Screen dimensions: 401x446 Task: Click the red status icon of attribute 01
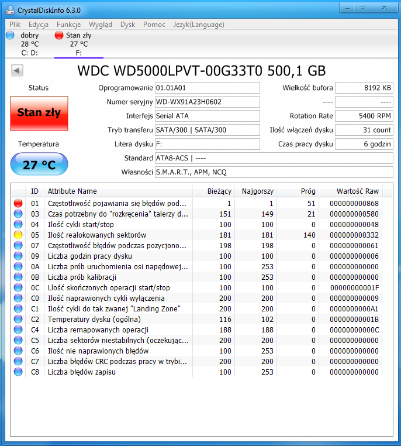[18, 203]
